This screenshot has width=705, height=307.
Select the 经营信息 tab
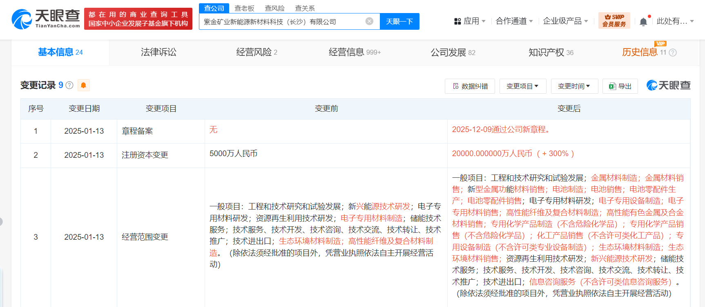(x=355, y=53)
